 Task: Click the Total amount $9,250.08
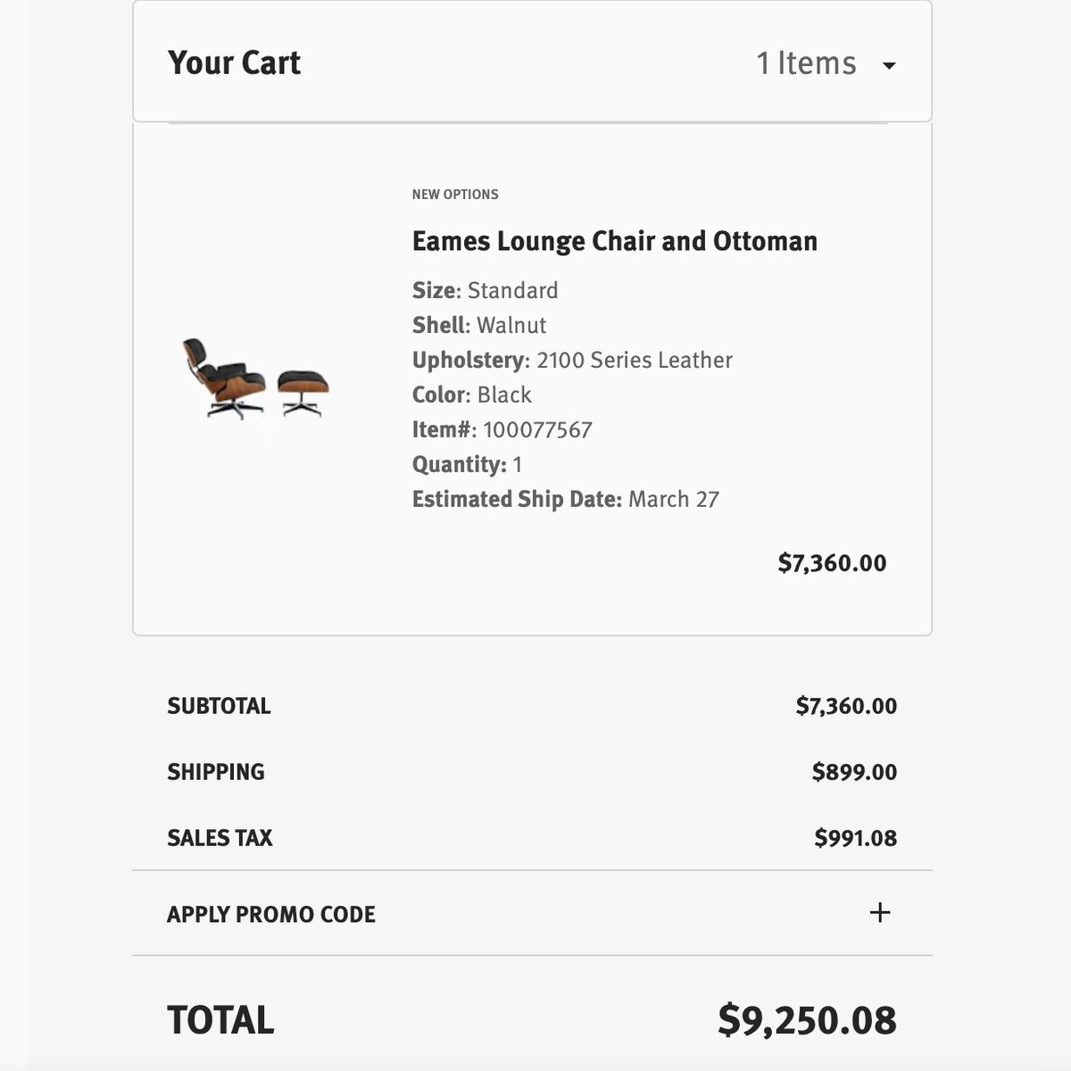(x=807, y=1020)
